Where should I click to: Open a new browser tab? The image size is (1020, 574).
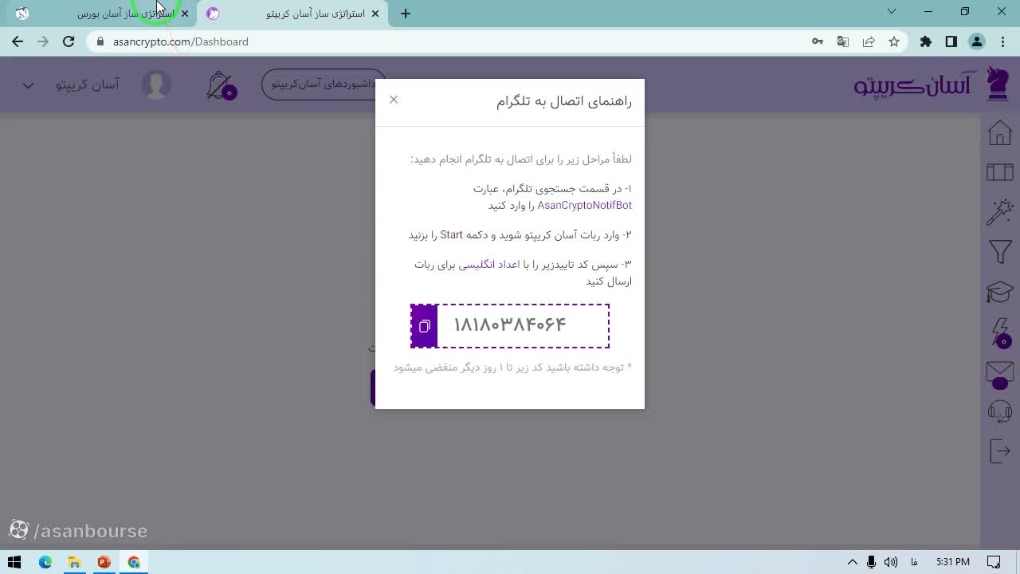tap(406, 14)
